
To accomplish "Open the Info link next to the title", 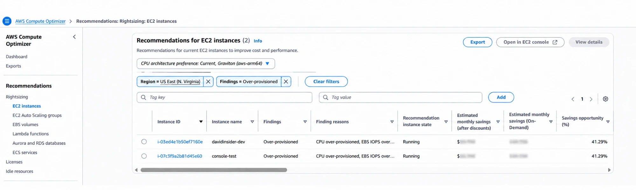I will 258,41.
